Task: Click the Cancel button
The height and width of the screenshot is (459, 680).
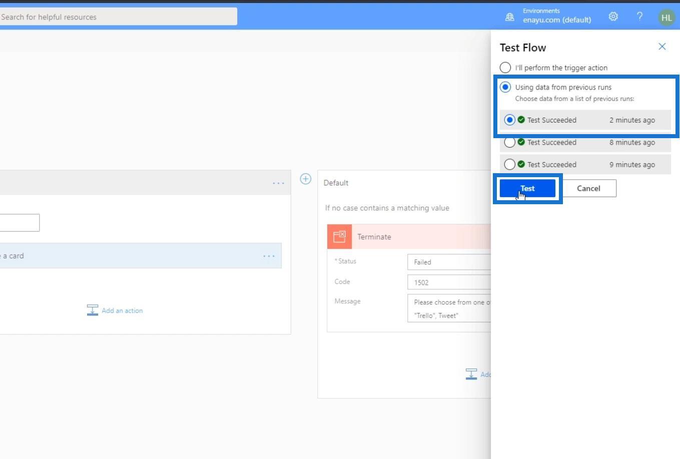Action: click(588, 188)
